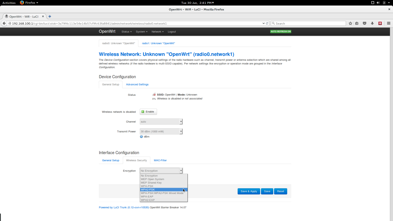Open the system power menu arrow
The width and height of the screenshot is (393, 221).
389,3
